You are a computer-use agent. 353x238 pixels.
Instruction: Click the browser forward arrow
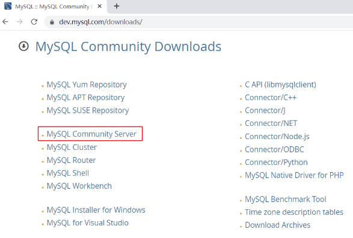tap(20, 22)
